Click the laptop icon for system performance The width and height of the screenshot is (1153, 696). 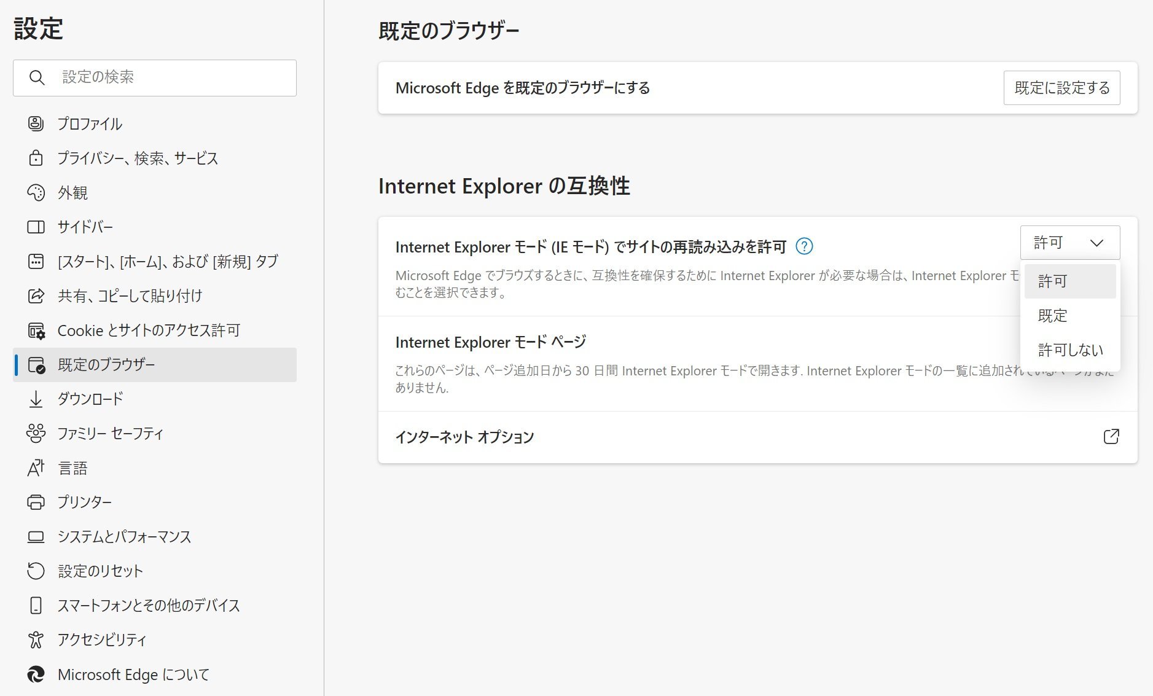coord(36,537)
